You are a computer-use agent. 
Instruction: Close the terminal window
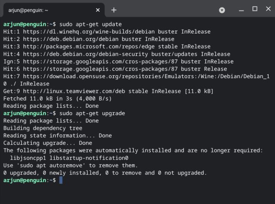268,9
